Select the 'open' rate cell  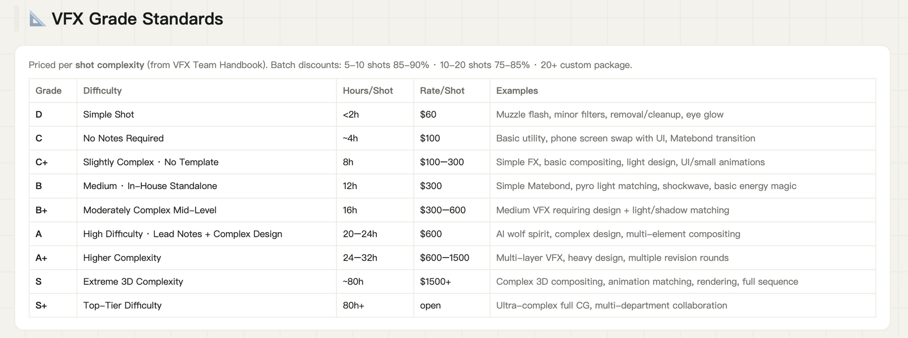click(452, 305)
